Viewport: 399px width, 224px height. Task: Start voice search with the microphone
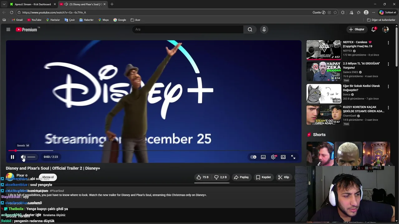[x=264, y=29]
